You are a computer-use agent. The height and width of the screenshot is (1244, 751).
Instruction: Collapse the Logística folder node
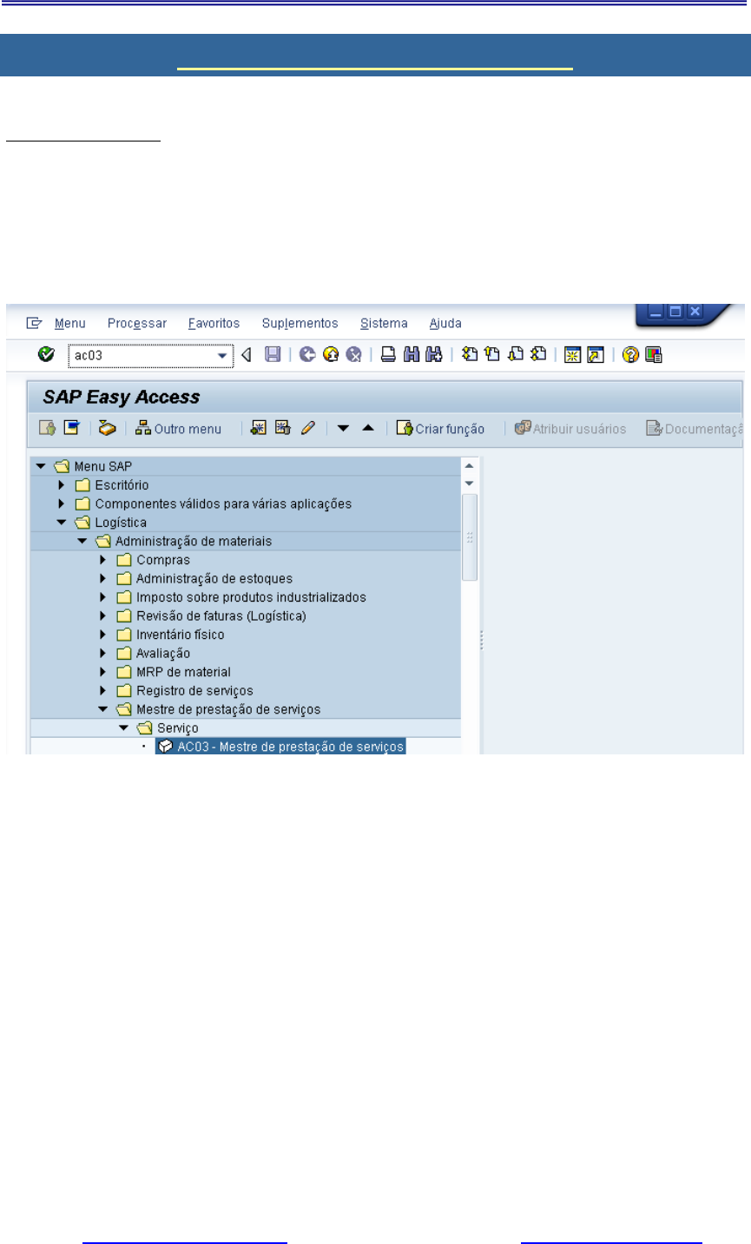coord(62,523)
